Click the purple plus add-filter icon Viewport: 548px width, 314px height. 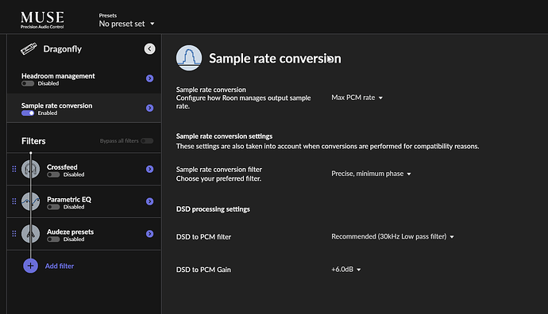30,266
